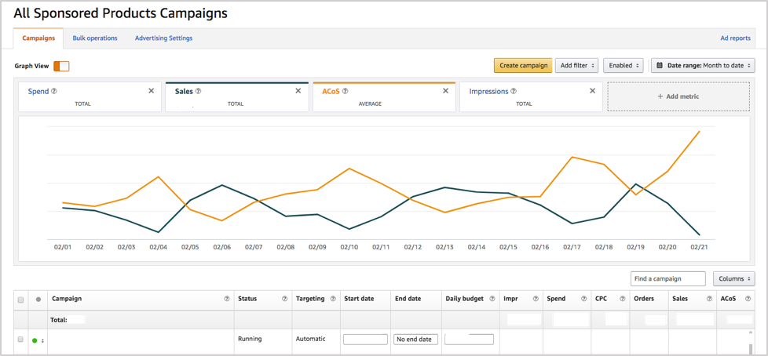Sort by the End date column header
Screen dimensions: 768x356
(408, 298)
